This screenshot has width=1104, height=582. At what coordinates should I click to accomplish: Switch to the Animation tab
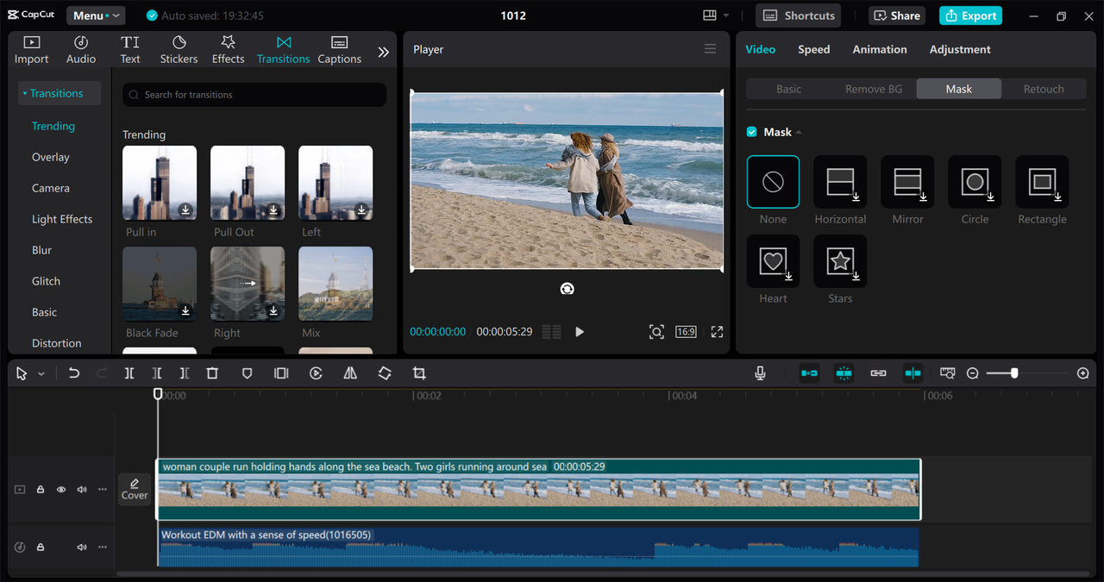point(880,49)
